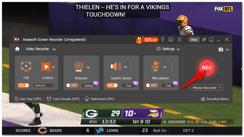
Task: Click the Microphone icon
Action: 156,66
